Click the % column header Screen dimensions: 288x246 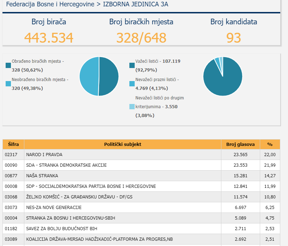270,144
